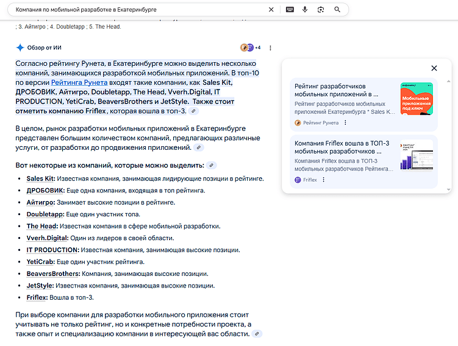Clear the search query with the X icon
The image size is (458, 346).
(271, 10)
